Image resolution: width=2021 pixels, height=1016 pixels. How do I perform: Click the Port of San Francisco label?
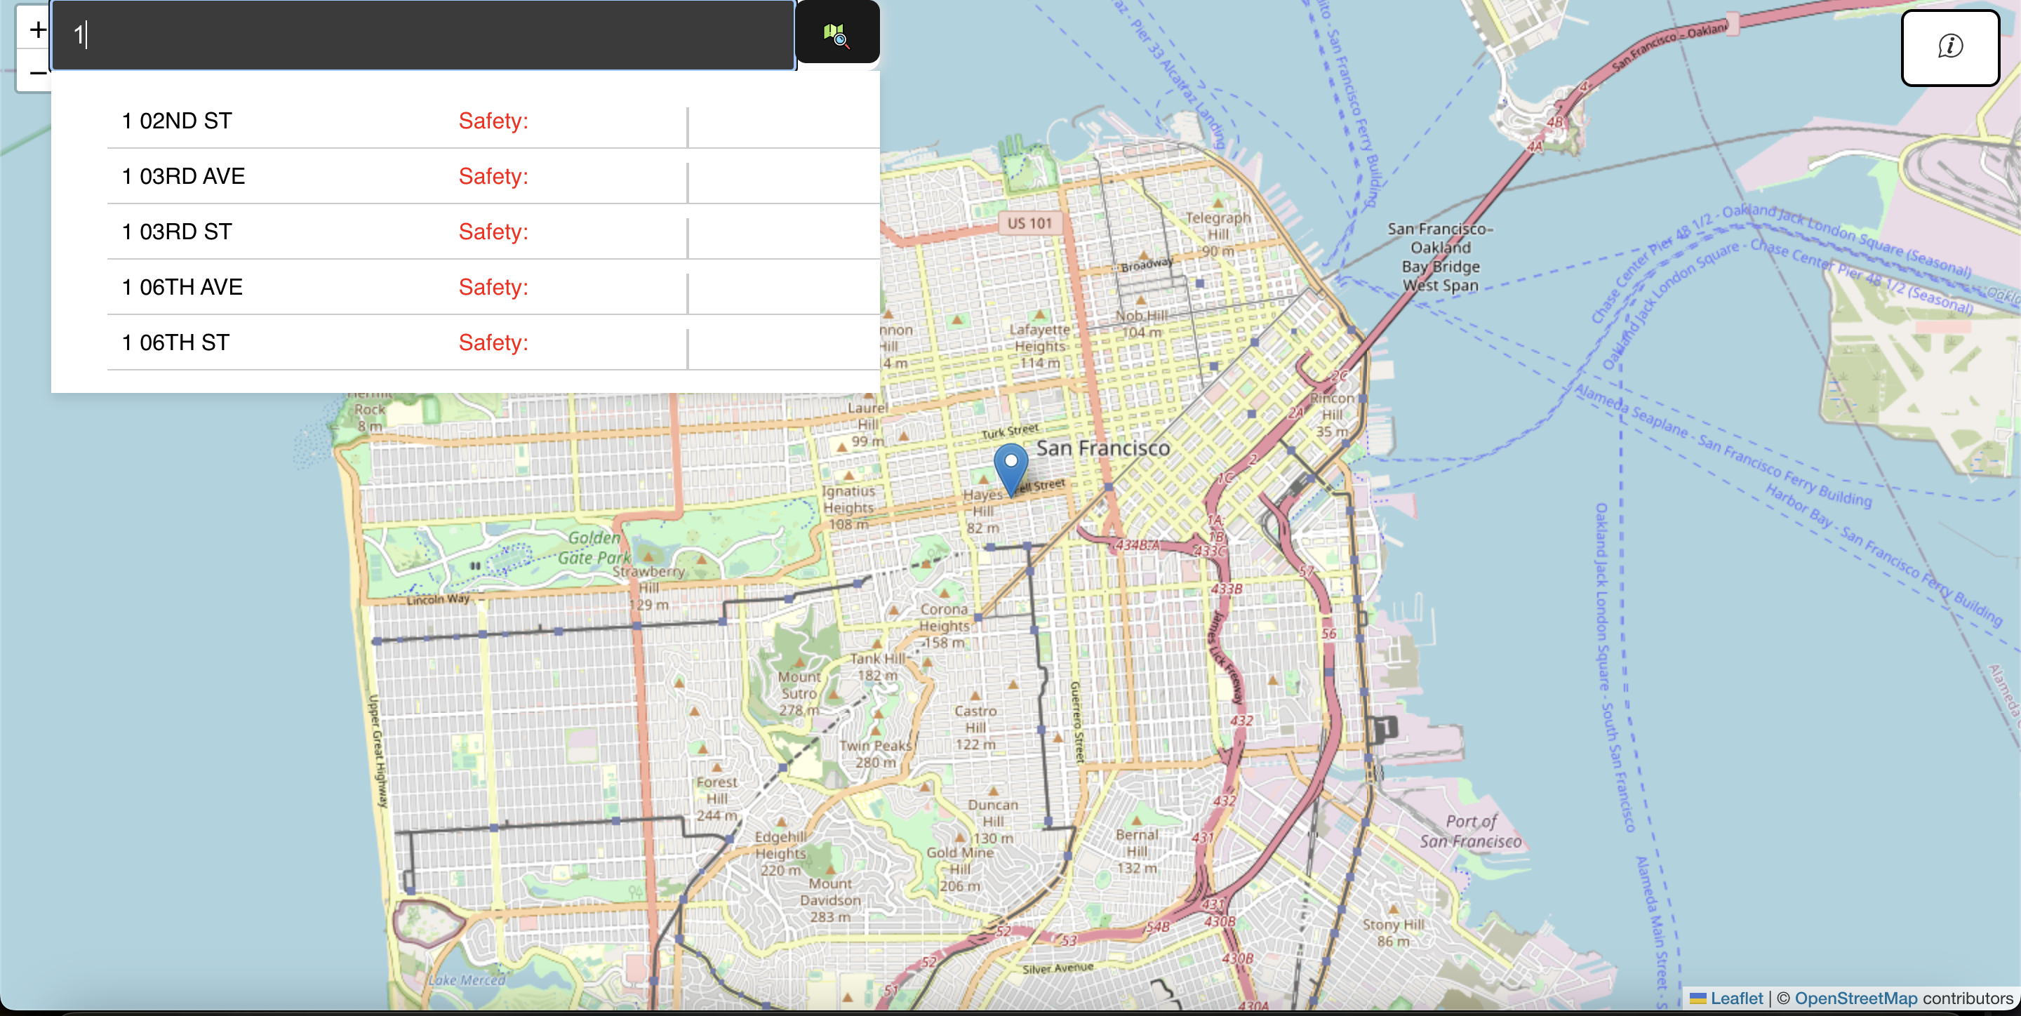(x=1470, y=831)
